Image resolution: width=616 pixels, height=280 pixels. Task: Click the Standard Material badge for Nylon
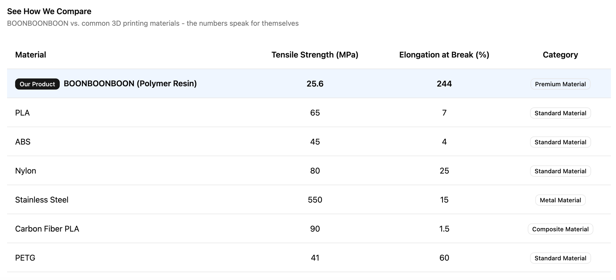point(560,171)
